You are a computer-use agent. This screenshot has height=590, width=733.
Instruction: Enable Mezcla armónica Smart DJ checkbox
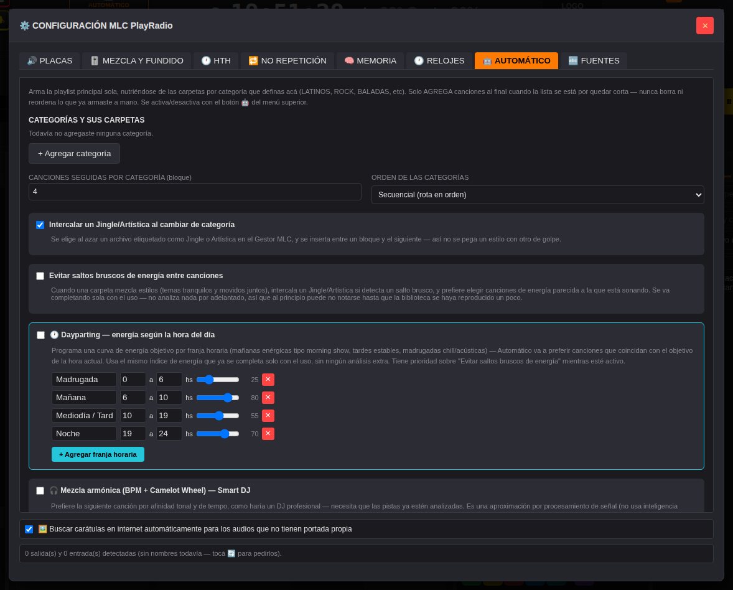[x=40, y=490]
